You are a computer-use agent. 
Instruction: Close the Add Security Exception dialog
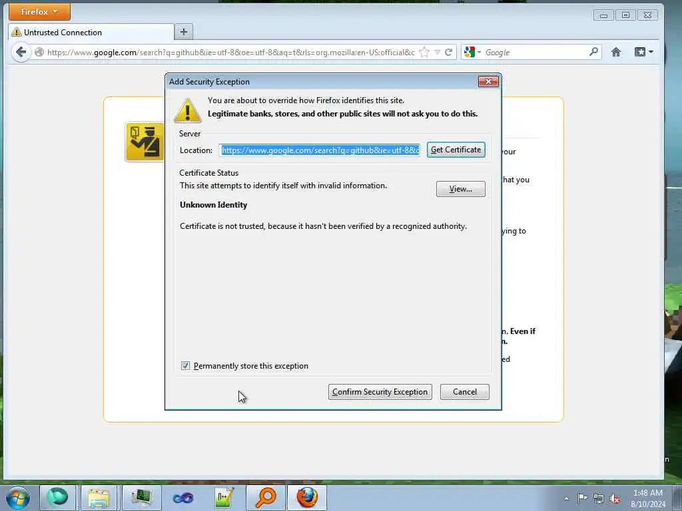488,81
